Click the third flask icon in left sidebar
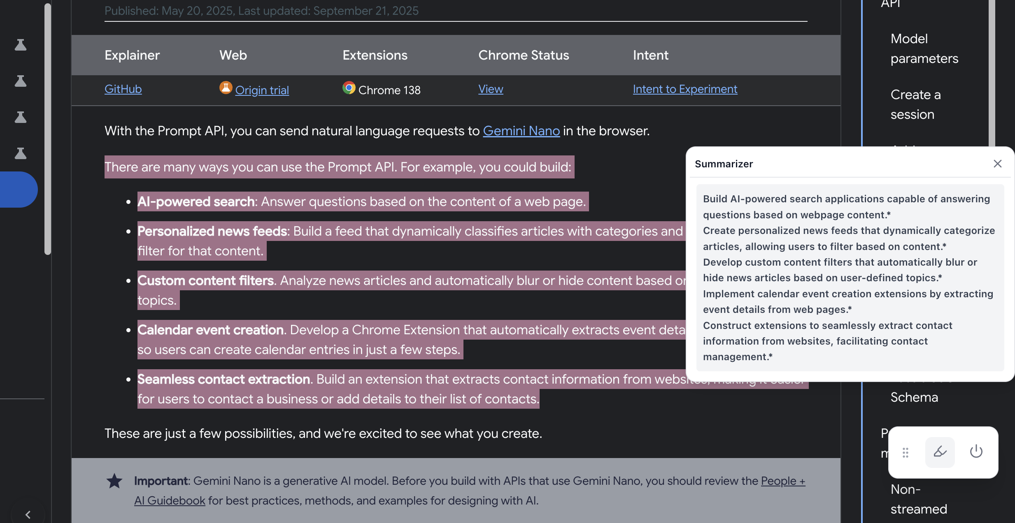This screenshot has width=1015, height=523. tap(21, 117)
